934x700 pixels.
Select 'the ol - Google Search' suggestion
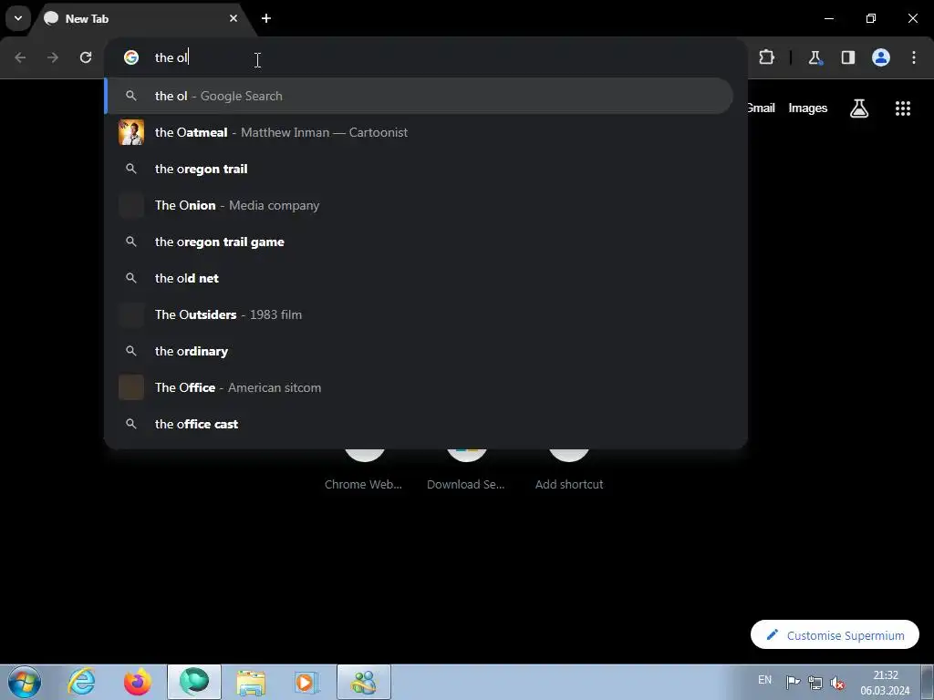coord(419,96)
